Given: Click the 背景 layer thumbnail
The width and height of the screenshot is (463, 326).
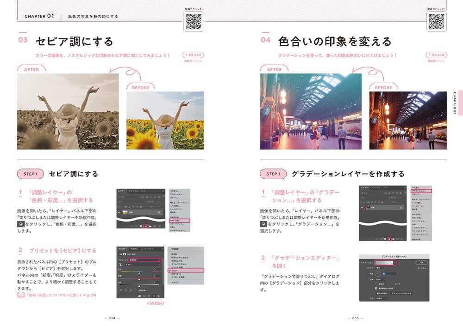Looking at the screenshot, I should [125, 212].
